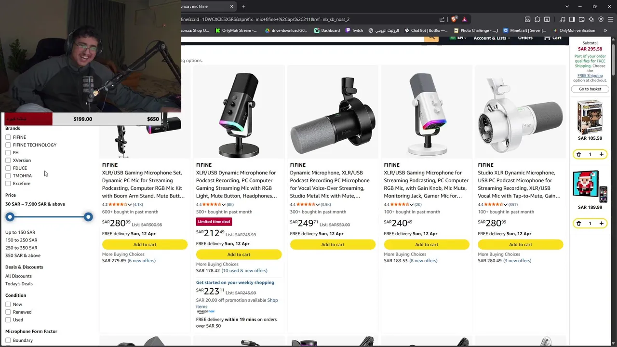Viewport: 617px width, 347px height.
Task: Delete the Harry Potter Funko from cart
Action: click(578, 154)
